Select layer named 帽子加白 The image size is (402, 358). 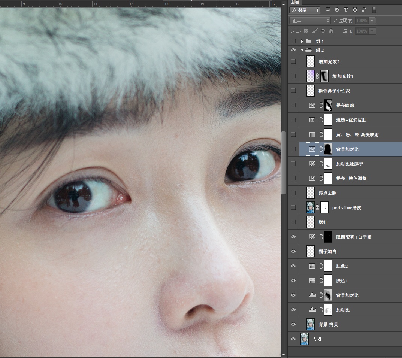pyautogui.click(x=327, y=251)
